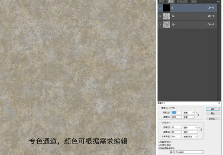Switch to the History (历史记录) tab
Image resolution: width=223 pixels, height=155 pixels.
tap(182, 2)
